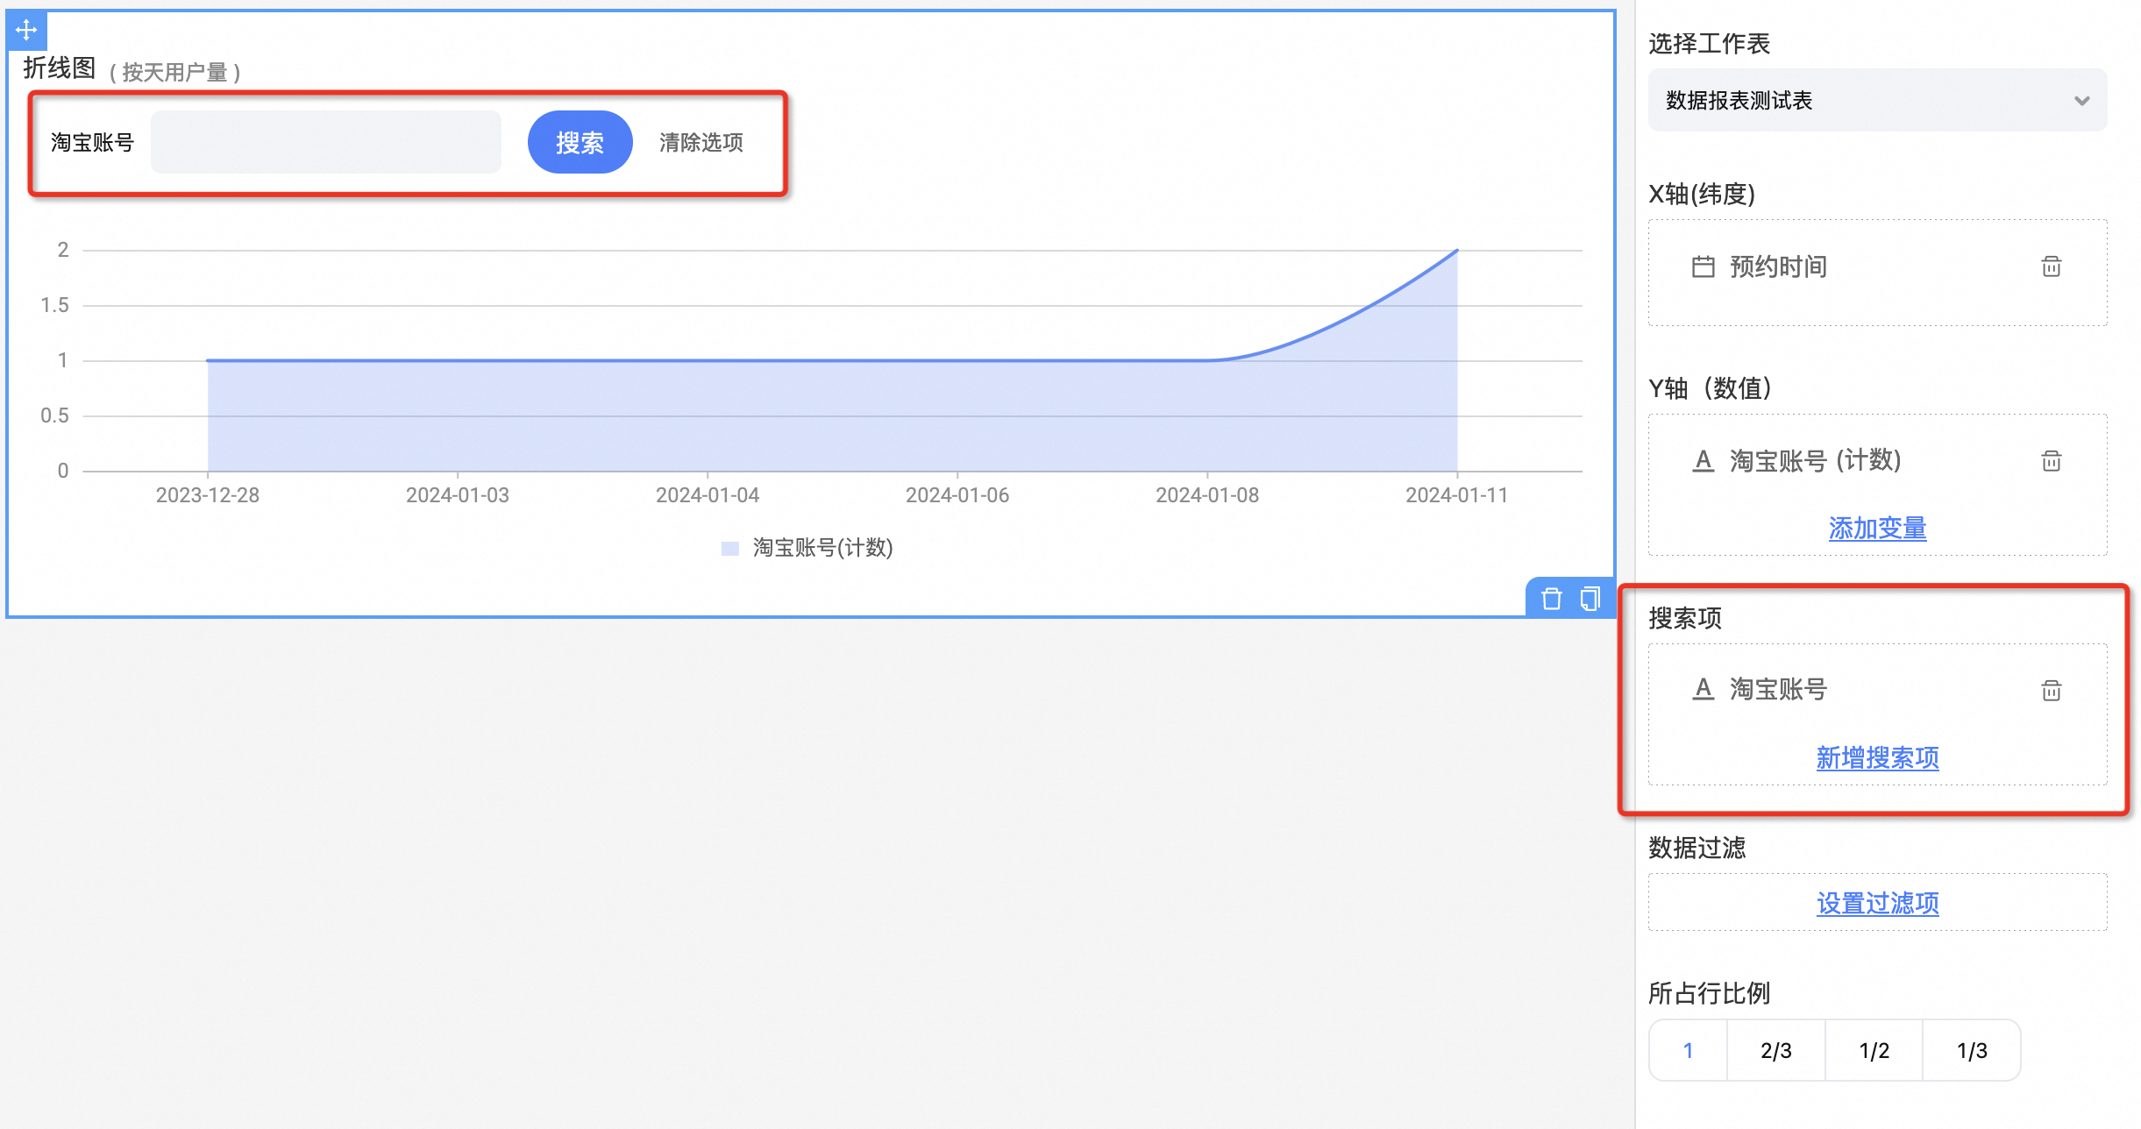The width and height of the screenshot is (2141, 1129).
Task: Click 清除选项 to clear filters
Action: click(x=701, y=143)
